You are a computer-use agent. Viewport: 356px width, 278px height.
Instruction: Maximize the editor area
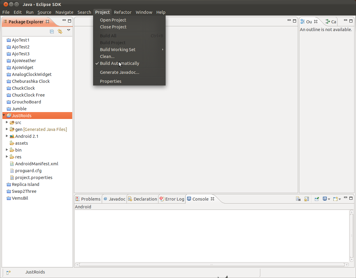(x=295, y=21)
